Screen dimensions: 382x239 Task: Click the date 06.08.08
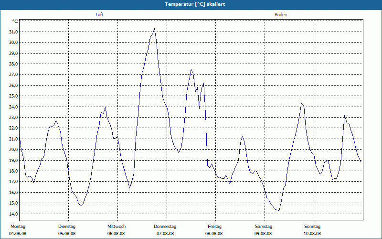(x=116, y=234)
